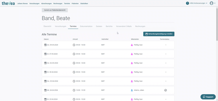Click the checkmark status icon for 24.04.2024
The width and height of the screenshot is (218, 101).
[166, 90]
